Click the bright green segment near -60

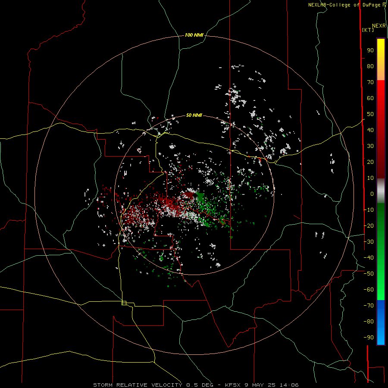tap(381, 291)
